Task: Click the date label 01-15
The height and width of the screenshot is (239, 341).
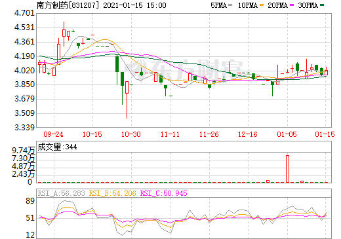Action: click(325, 134)
